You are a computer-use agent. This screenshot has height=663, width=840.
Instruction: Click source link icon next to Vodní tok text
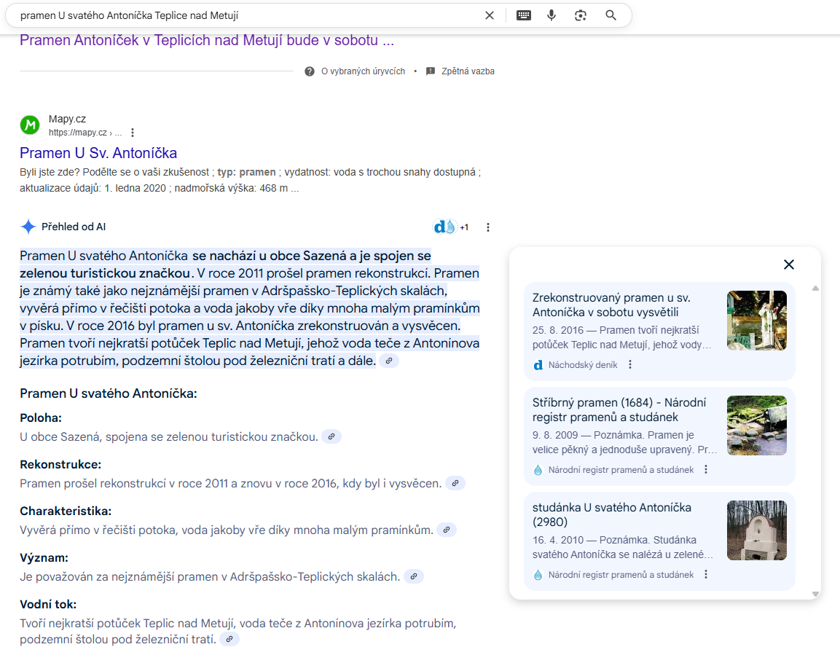(229, 639)
